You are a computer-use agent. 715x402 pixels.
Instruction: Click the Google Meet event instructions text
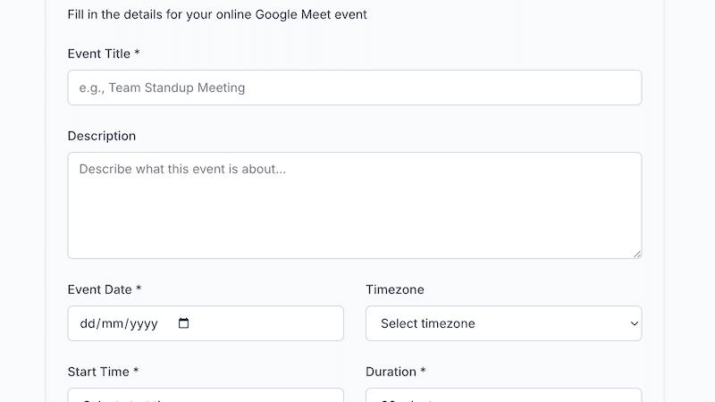tap(217, 14)
